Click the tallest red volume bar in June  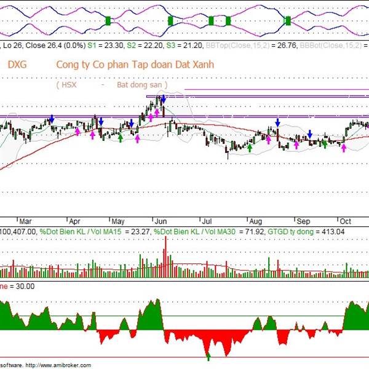(165, 257)
